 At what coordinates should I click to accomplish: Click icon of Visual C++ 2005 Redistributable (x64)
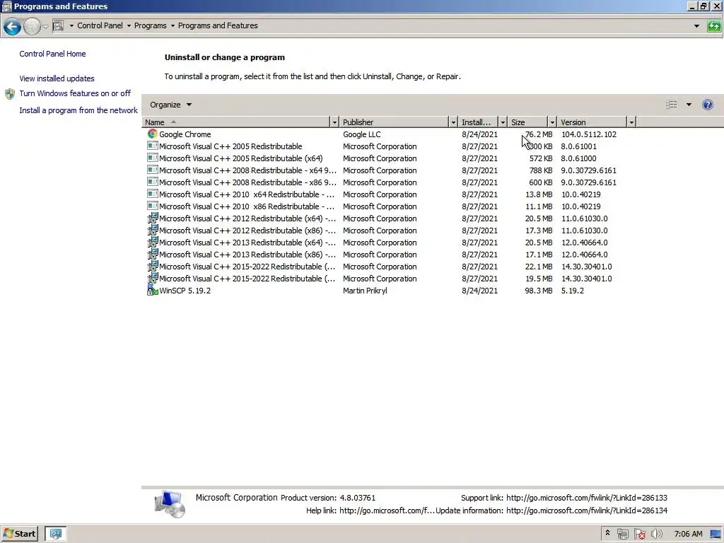[152, 158]
